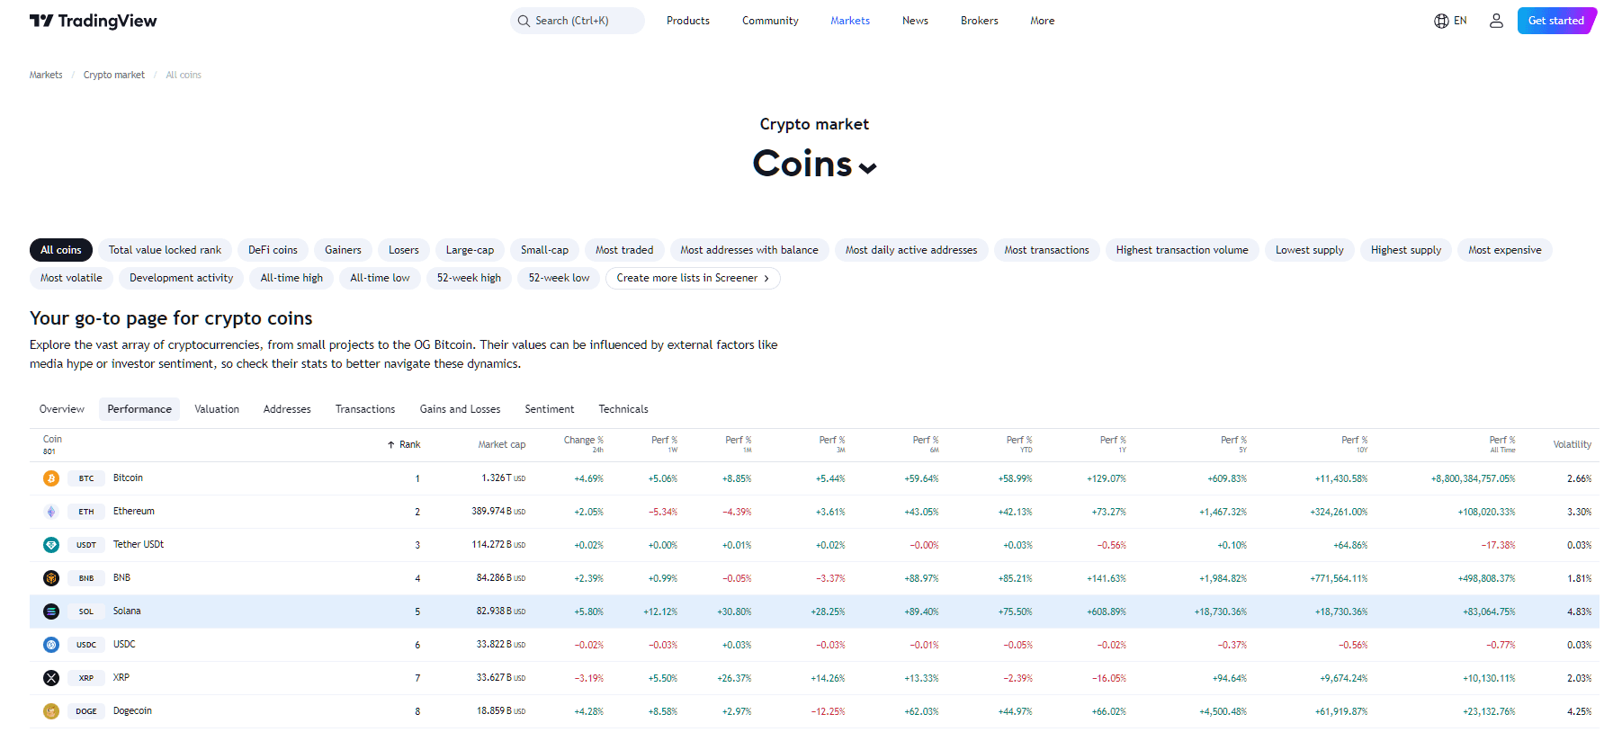Viewport: 1622px width, 732px height.
Task: Go to Crypto market breadcrumb
Action: (x=114, y=75)
